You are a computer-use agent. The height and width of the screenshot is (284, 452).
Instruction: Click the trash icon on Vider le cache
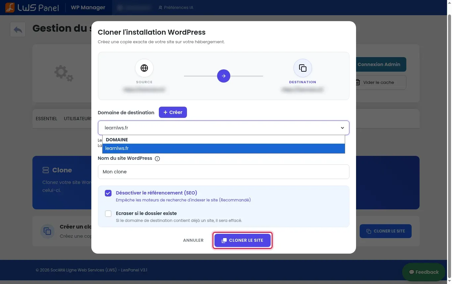tap(358, 82)
